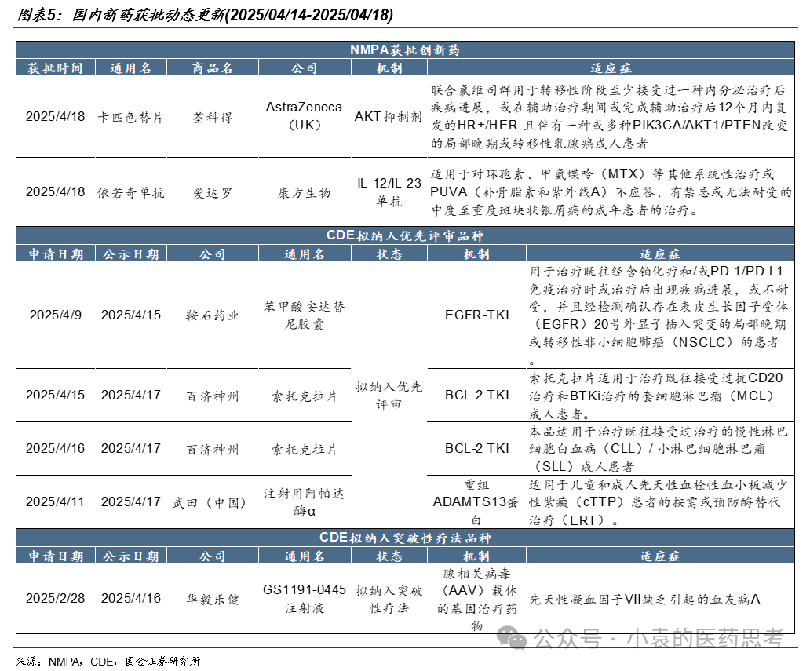This screenshot has height=671, width=810.
Task: Click the 拟纳入优先评审 status cell
Action: [389, 396]
